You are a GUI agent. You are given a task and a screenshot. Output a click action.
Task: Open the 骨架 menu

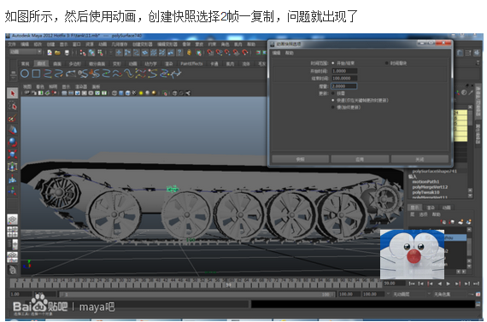186,44
